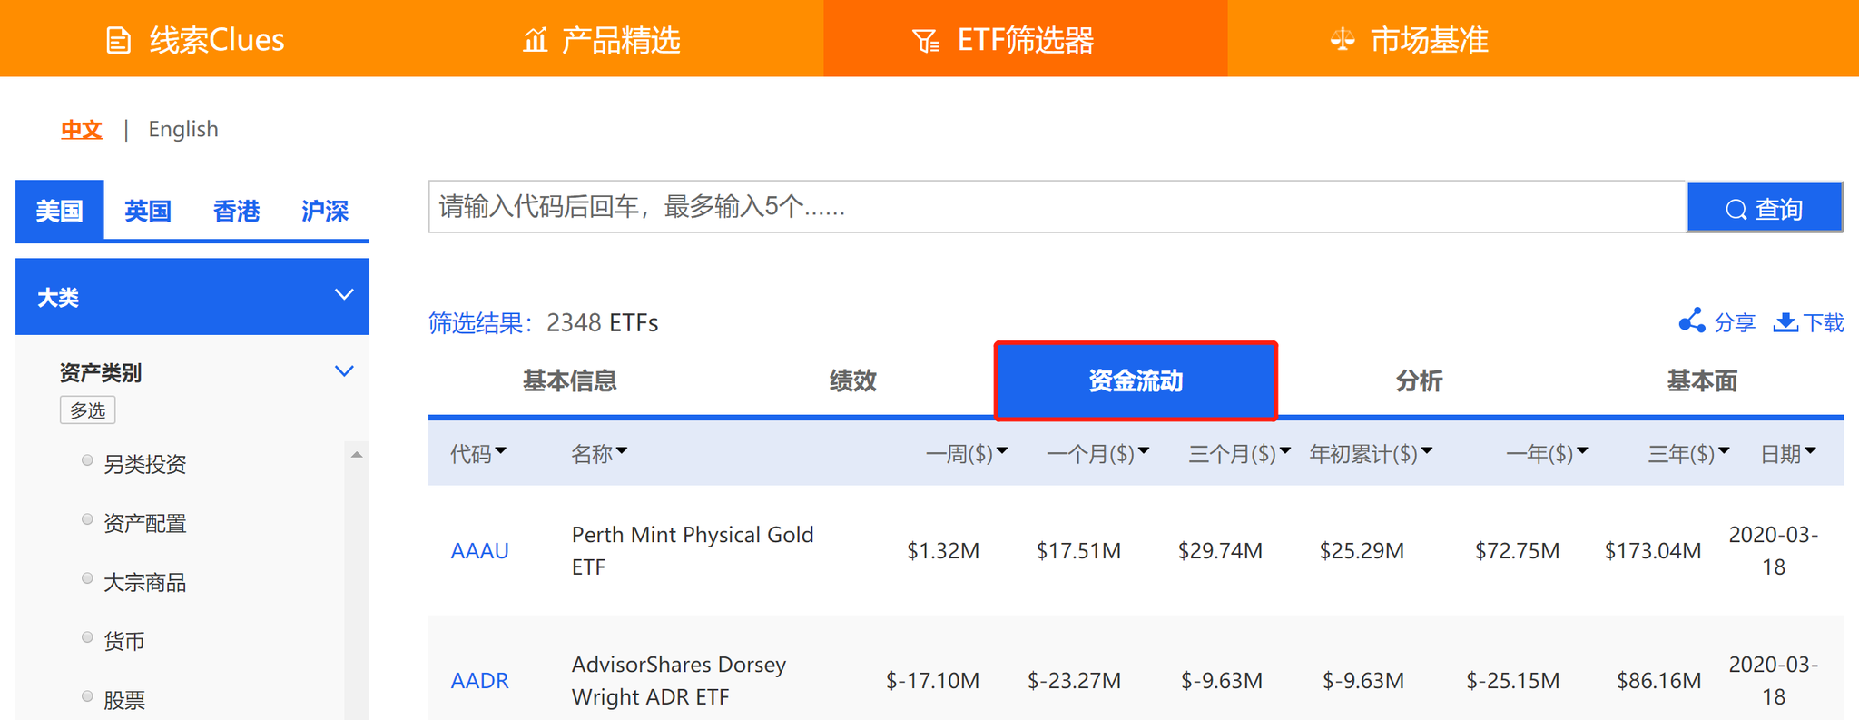Viewport: 1859px width, 720px height.
Task: Click the $173.04M three-year value
Action: (x=1652, y=550)
